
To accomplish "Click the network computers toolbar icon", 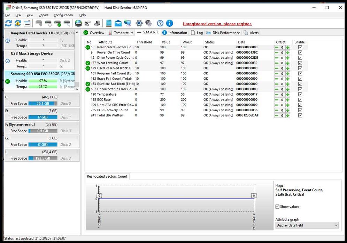I will [x=127, y=23].
